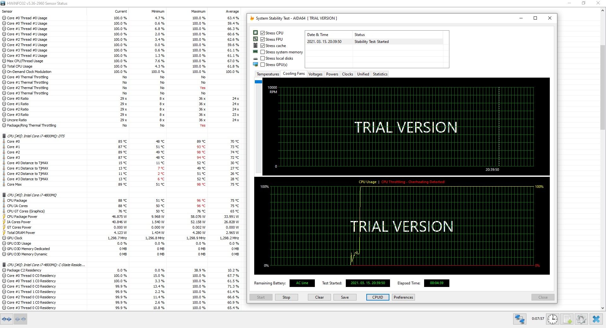Click the scrollbar up arrow in HWiNFO
The height and width of the screenshot is (328, 606).
603,10
